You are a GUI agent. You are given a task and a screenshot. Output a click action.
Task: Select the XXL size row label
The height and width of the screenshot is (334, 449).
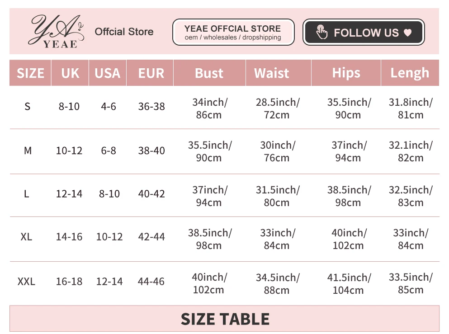coord(26,282)
